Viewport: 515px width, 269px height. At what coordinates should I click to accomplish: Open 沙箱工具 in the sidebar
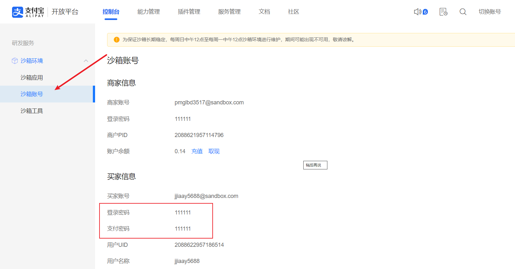[x=32, y=111]
